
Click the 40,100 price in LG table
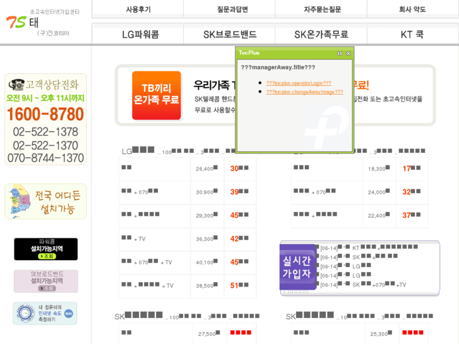pos(206,263)
